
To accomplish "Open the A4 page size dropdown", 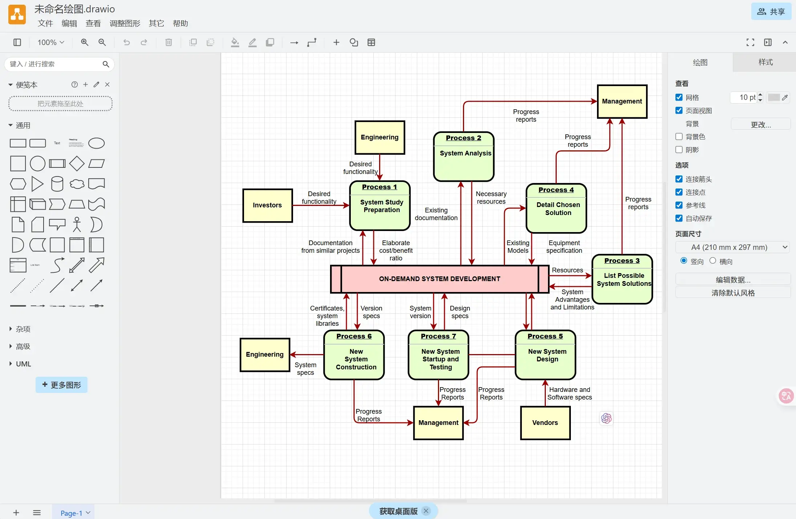I will pyautogui.click(x=732, y=247).
